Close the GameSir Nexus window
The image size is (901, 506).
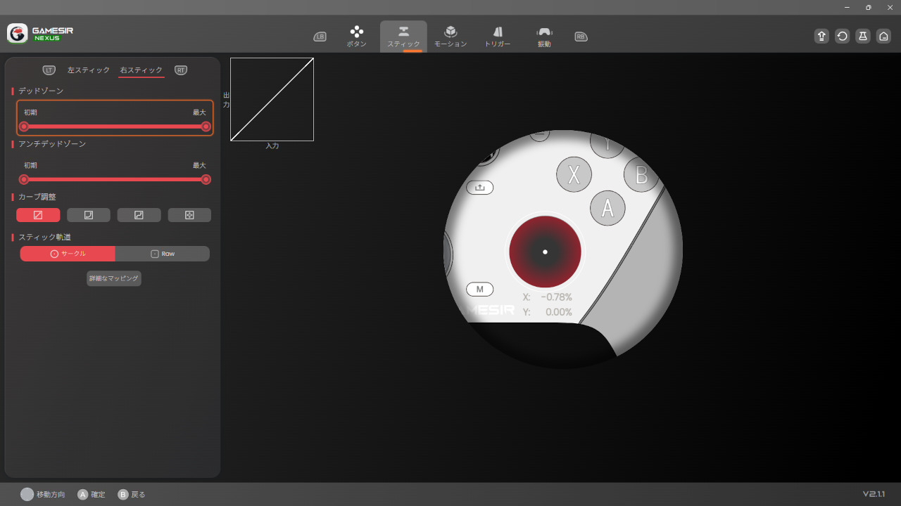[x=888, y=7]
